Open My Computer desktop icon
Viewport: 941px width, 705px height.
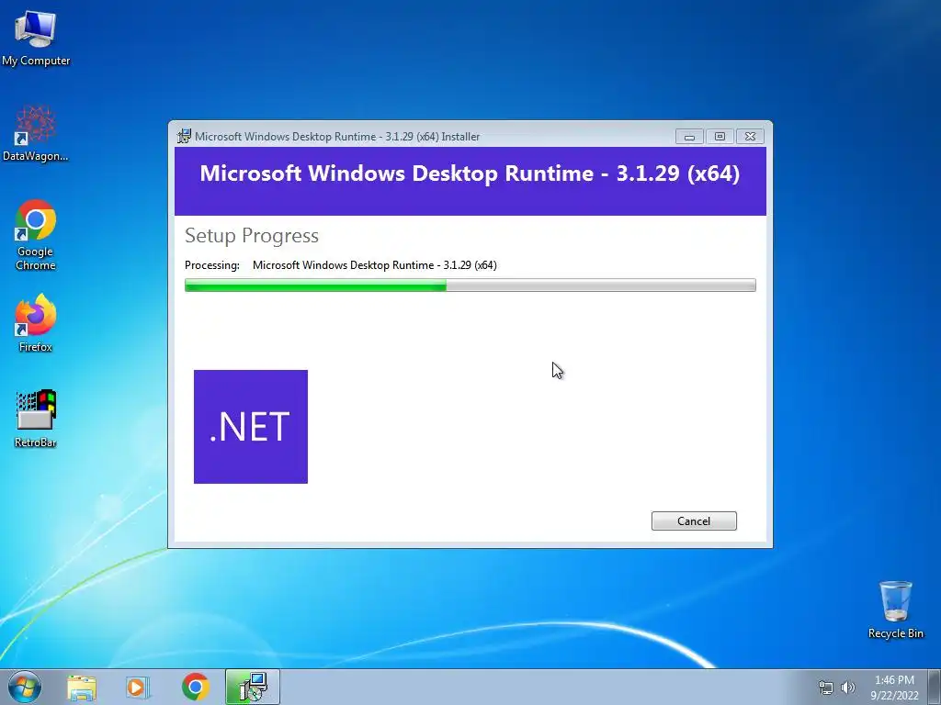[x=36, y=38]
